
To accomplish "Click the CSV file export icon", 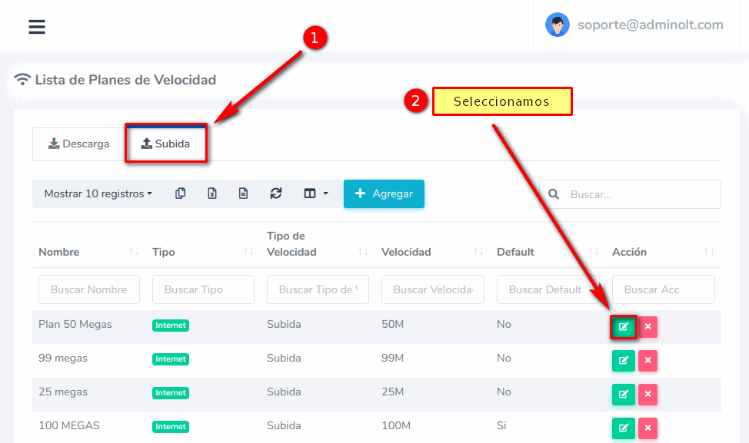I will pyautogui.click(x=243, y=193).
